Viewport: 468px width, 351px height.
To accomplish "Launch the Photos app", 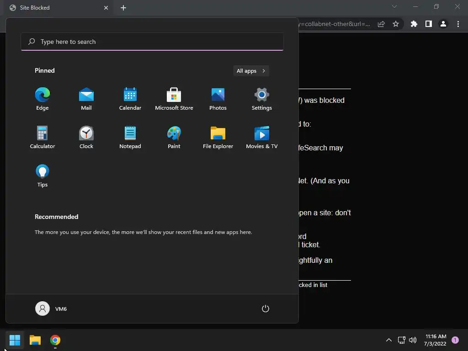I will click(218, 99).
